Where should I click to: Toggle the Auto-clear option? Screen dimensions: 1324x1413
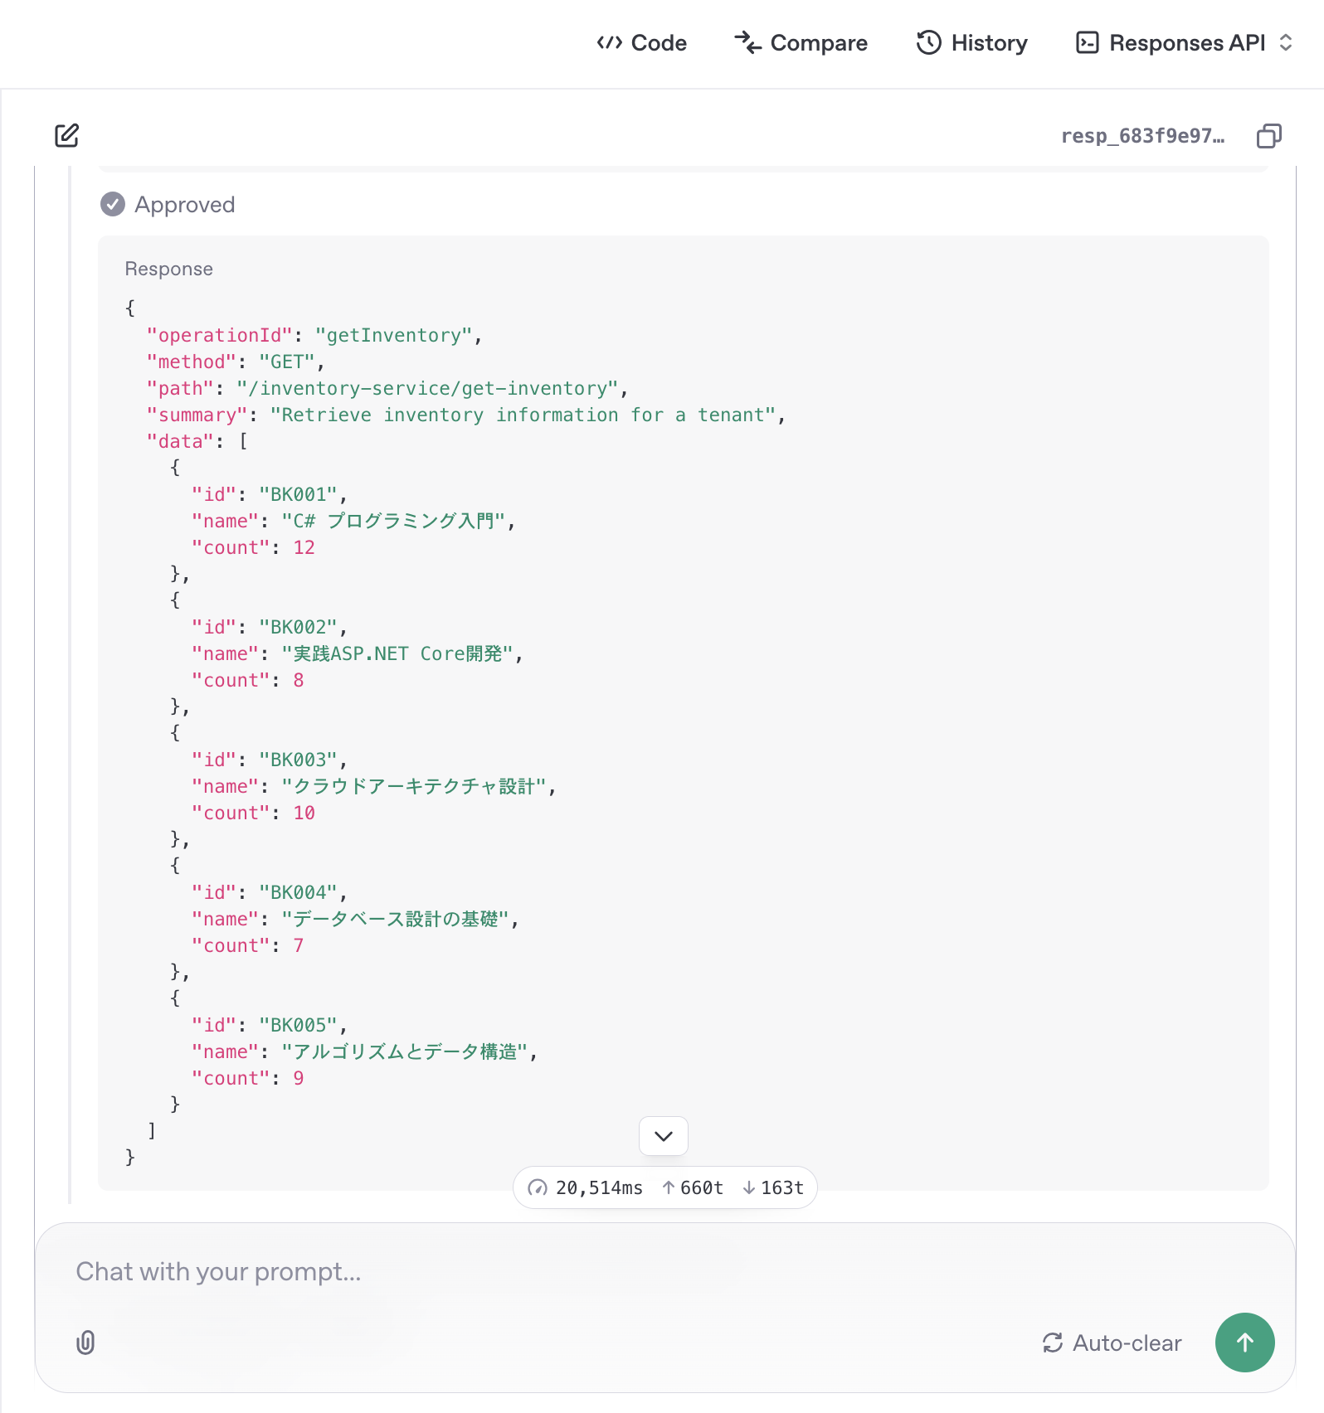(1112, 1343)
